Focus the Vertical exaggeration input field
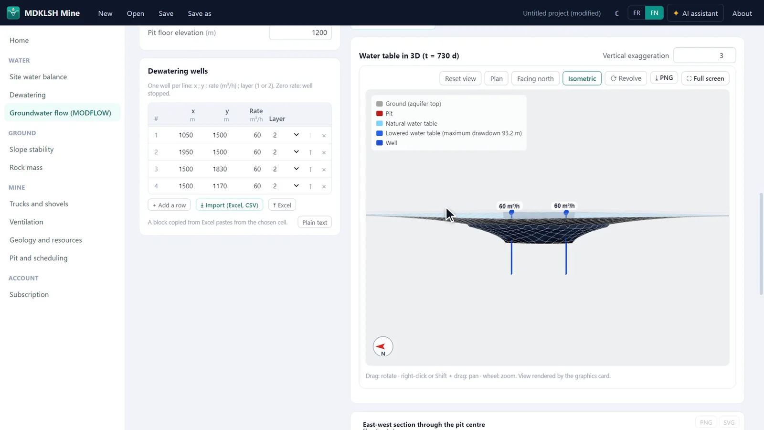Image resolution: width=764 pixels, height=430 pixels. click(x=704, y=55)
